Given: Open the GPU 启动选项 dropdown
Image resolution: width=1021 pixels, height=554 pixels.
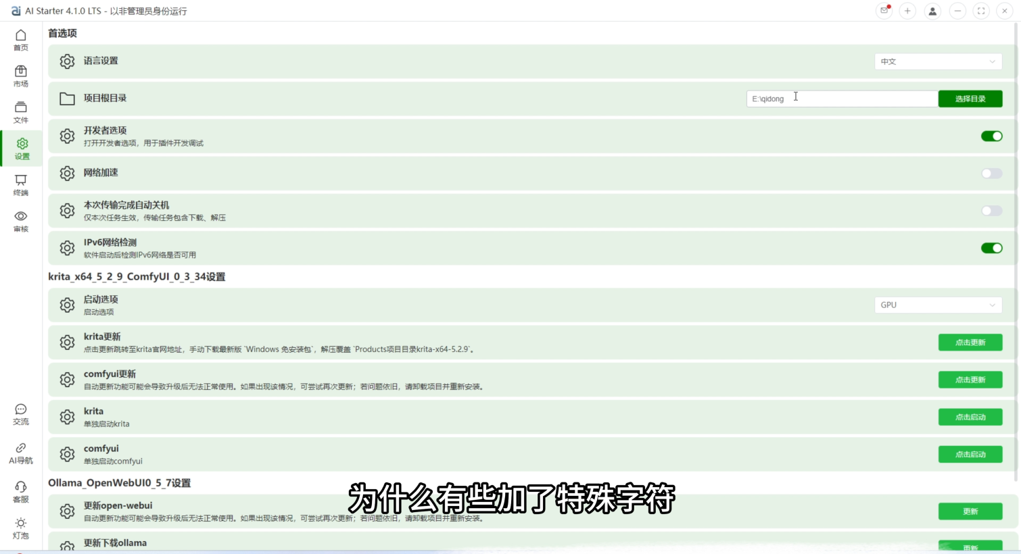Looking at the screenshot, I should [x=938, y=305].
